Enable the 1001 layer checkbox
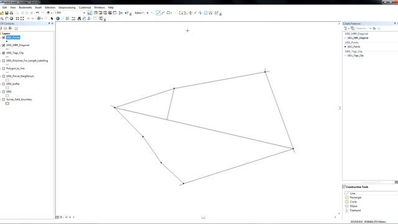The width and height of the screenshot is (398, 224). [4, 91]
